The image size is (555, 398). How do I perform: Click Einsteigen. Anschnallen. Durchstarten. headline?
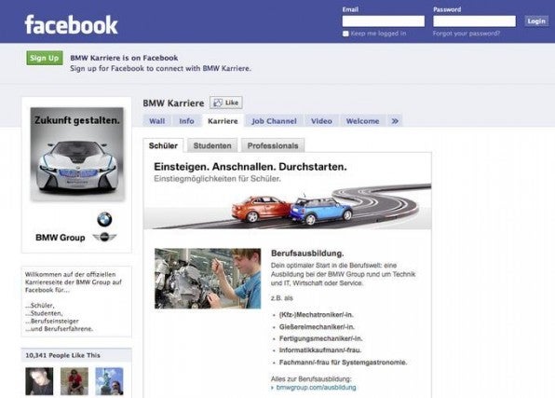pos(250,167)
